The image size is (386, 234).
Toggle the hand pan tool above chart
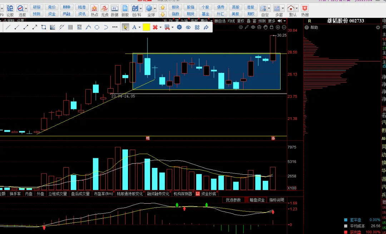tap(265, 27)
